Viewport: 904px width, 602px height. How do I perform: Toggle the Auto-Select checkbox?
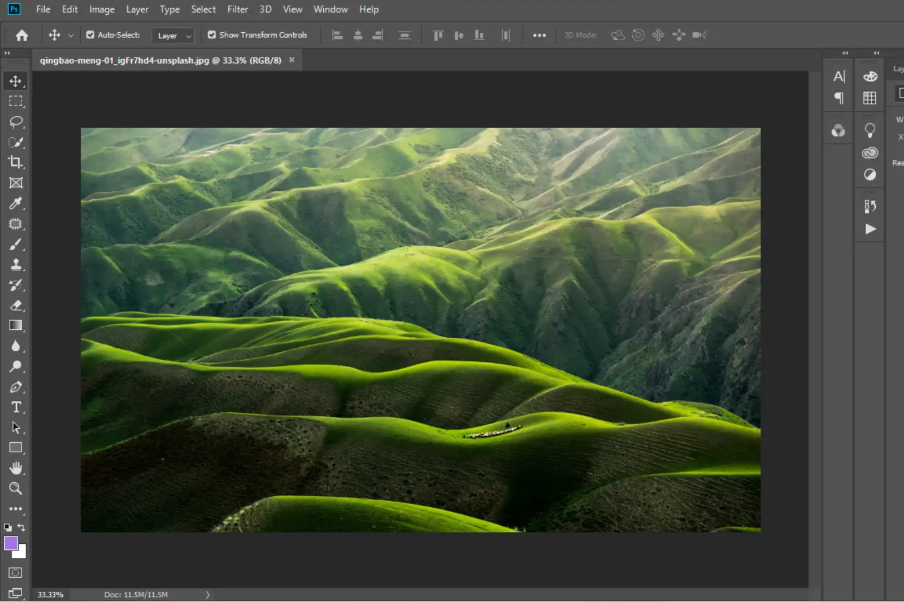[90, 34]
